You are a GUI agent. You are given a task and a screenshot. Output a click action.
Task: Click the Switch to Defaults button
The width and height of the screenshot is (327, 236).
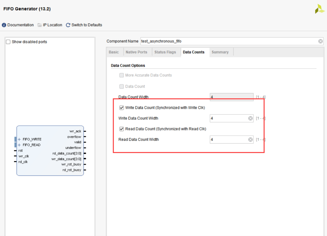[87, 25]
